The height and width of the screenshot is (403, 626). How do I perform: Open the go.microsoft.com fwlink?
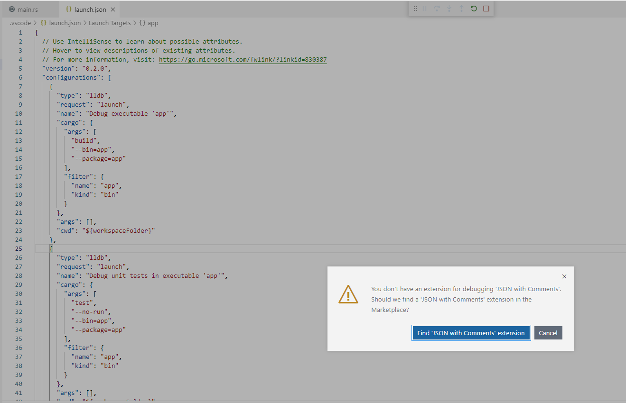[x=242, y=59]
